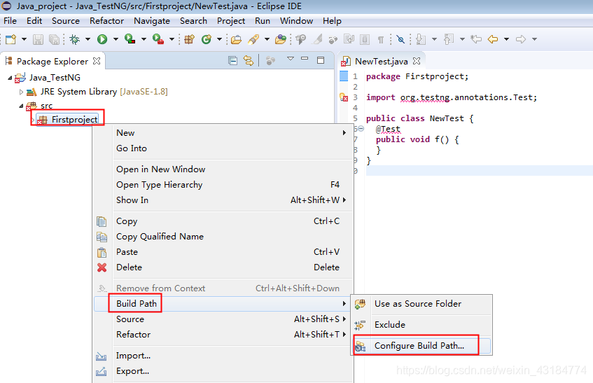Click the Coverage run icon
The image size is (593, 383).
pos(130,39)
